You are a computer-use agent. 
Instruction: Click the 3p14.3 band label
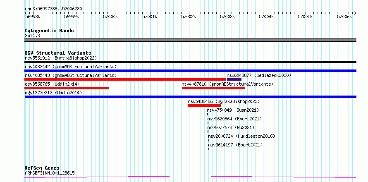tap(32, 36)
